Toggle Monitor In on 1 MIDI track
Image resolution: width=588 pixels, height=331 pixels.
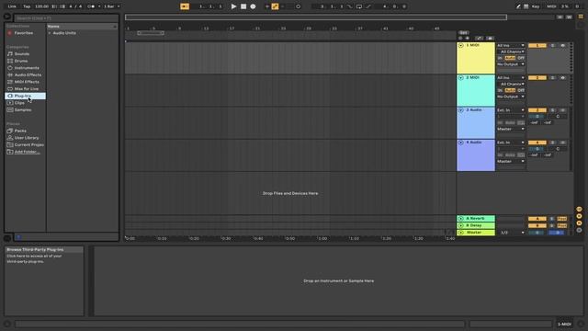coord(500,58)
